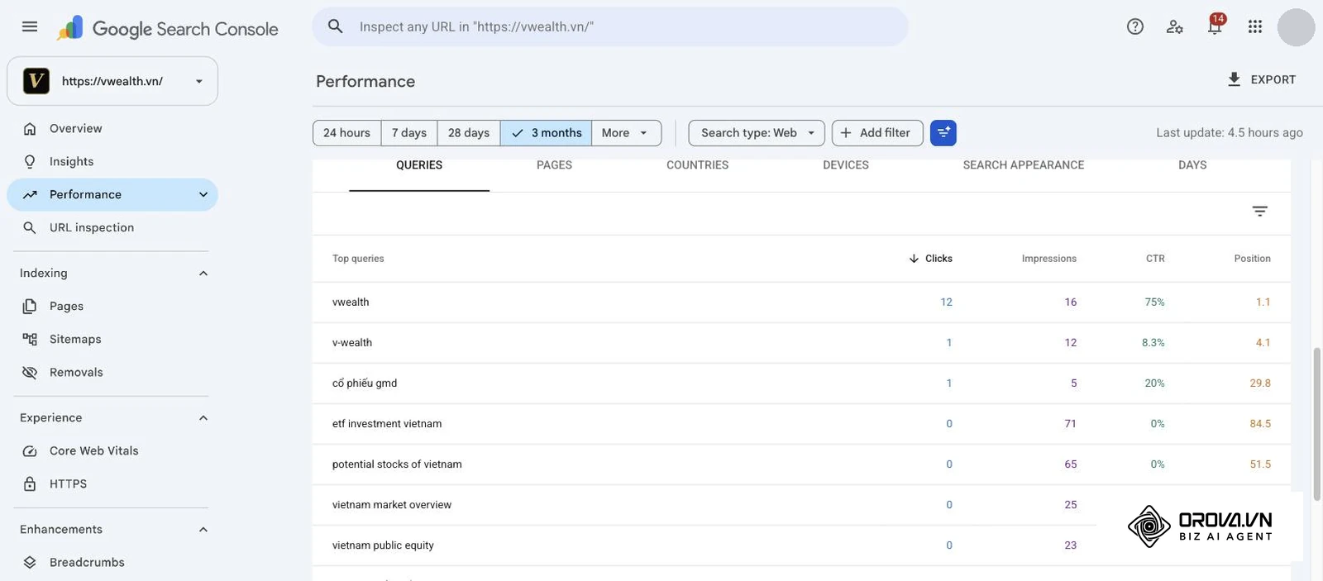Click the HTTPS lock icon
This screenshot has width=1323, height=581.
(x=30, y=484)
